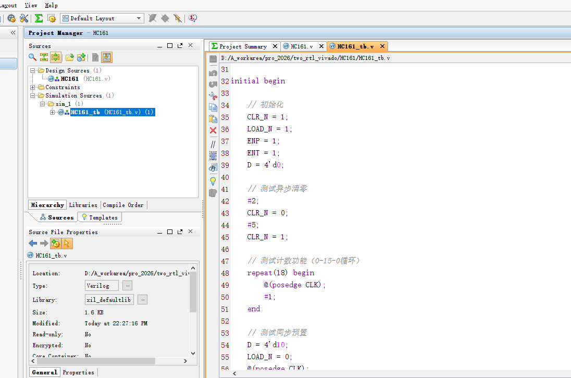
Task: Switch to Project Summary tab
Action: point(243,46)
